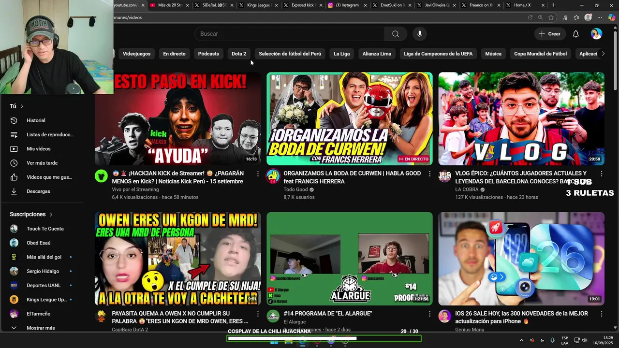
Task: Open the Copilot sidebar icon
Action: pos(612,17)
